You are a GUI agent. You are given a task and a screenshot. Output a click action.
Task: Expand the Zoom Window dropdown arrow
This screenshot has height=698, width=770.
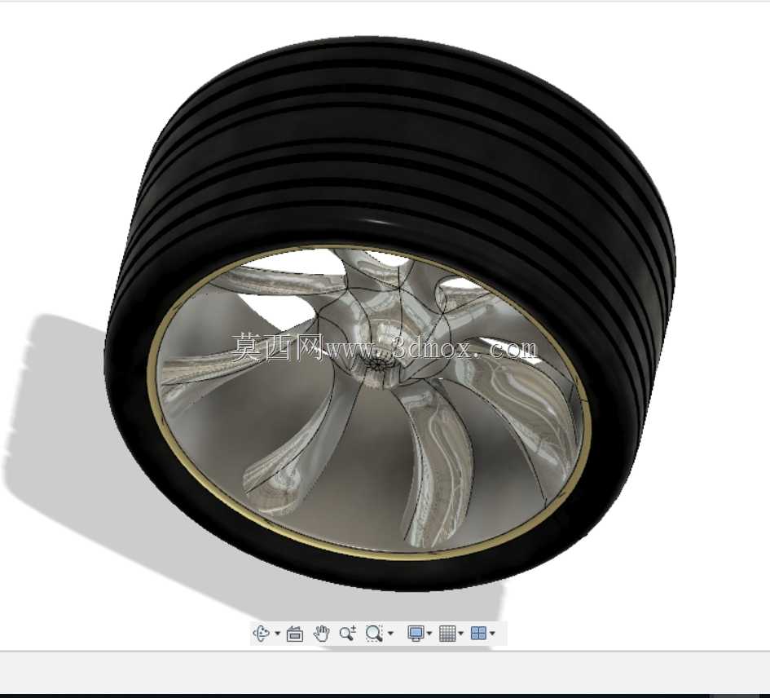[x=391, y=633]
